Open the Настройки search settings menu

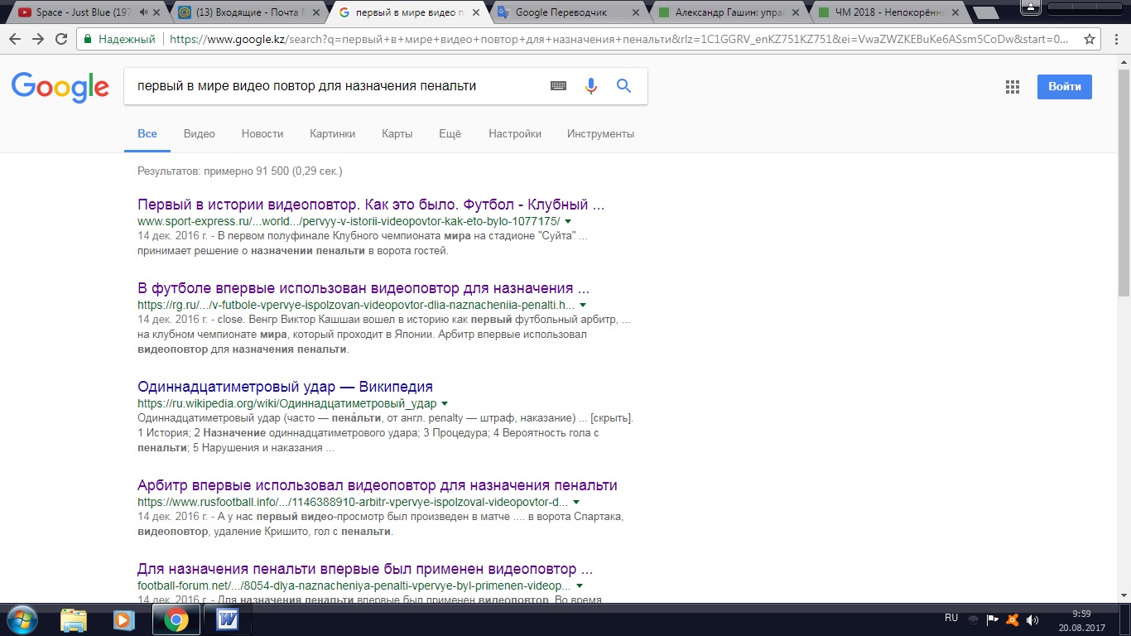[515, 133]
